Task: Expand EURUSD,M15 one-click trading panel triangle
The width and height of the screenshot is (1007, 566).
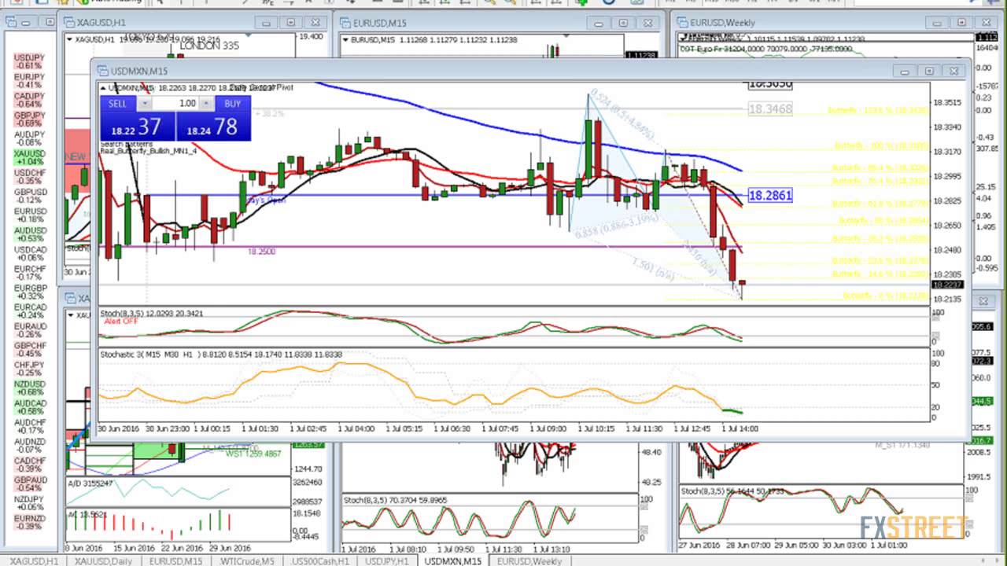Action: [345, 39]
